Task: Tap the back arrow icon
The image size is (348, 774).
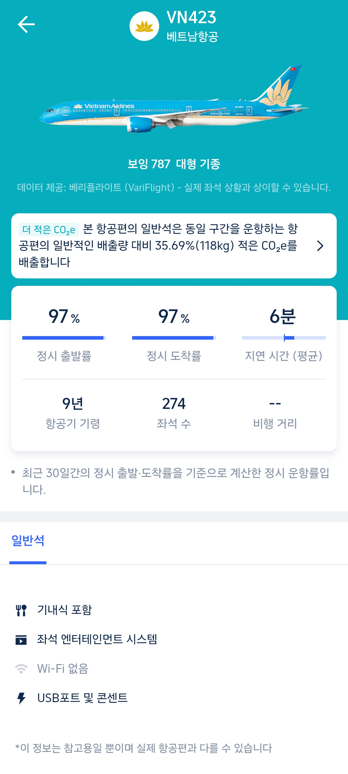Action: coord(26,24)
